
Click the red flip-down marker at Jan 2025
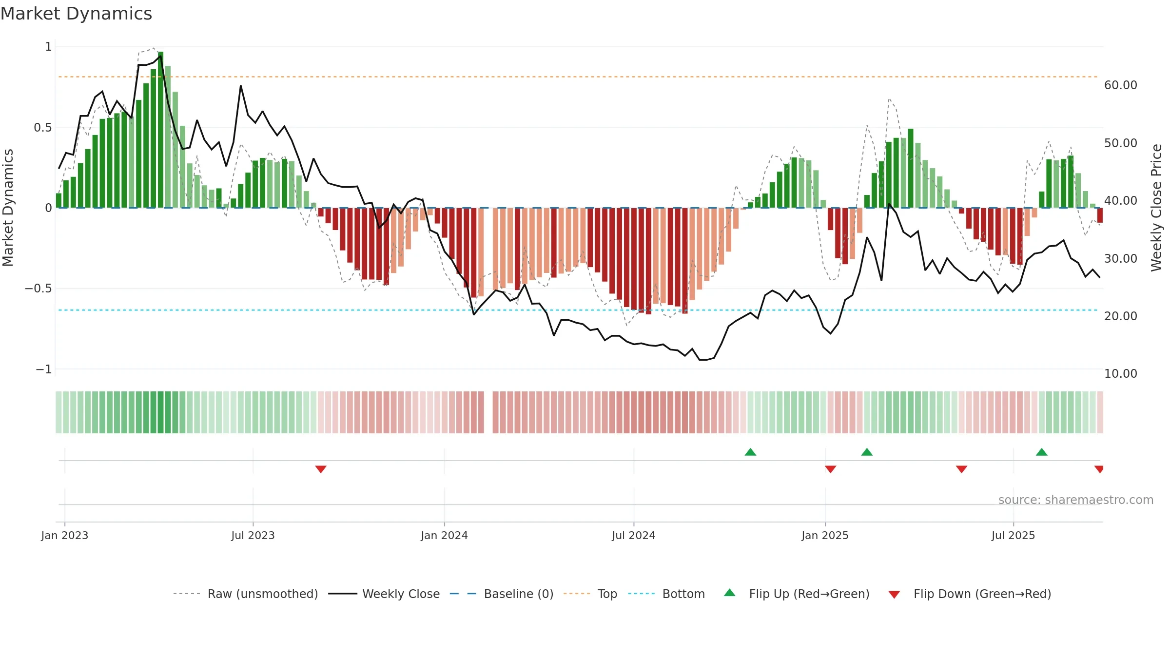[x=831, y=469]
